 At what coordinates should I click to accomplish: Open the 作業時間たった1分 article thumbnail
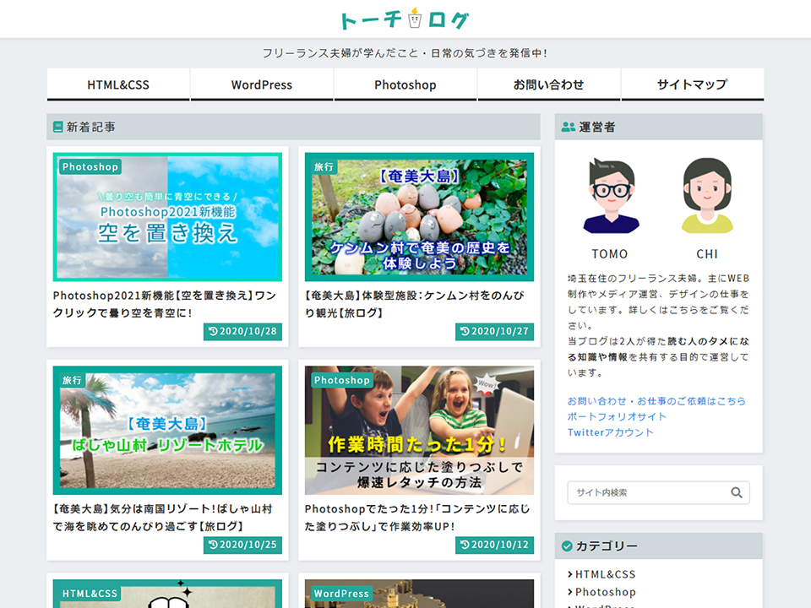coord(419,431)
